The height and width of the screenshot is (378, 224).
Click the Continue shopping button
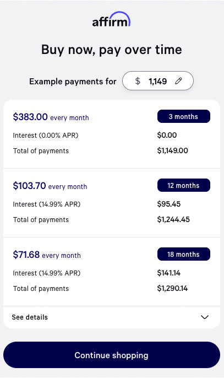[112, 355]
